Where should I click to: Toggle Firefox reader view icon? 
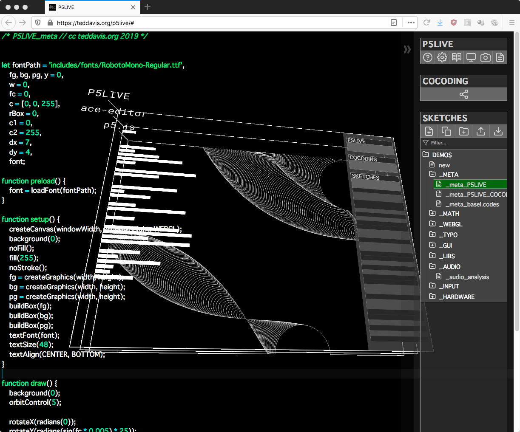click(x=394, y=23)
